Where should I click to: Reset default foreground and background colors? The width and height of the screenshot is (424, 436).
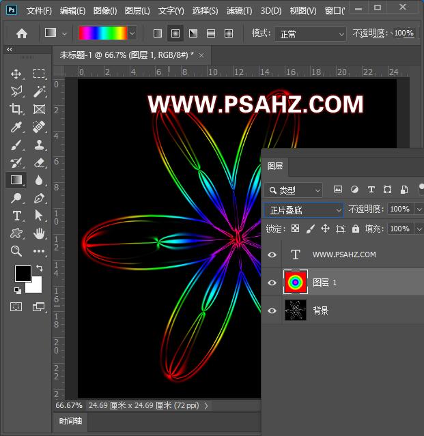click(x=18, y=291)
